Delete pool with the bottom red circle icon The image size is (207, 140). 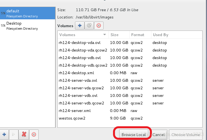(34, 134)
